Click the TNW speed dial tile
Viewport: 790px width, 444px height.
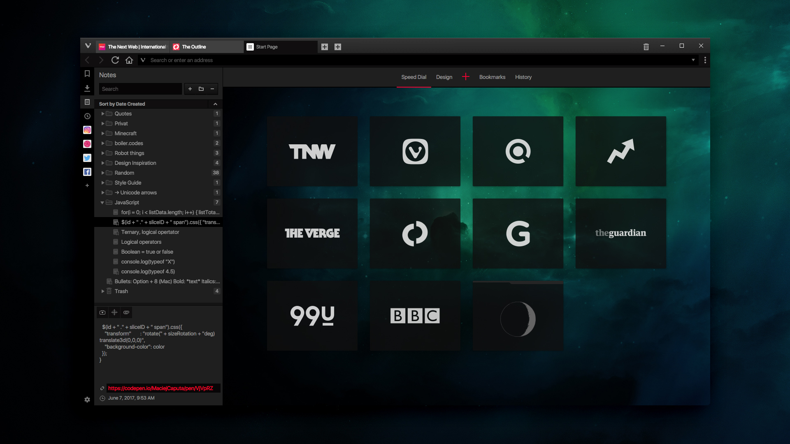click(x=312, y=151)
